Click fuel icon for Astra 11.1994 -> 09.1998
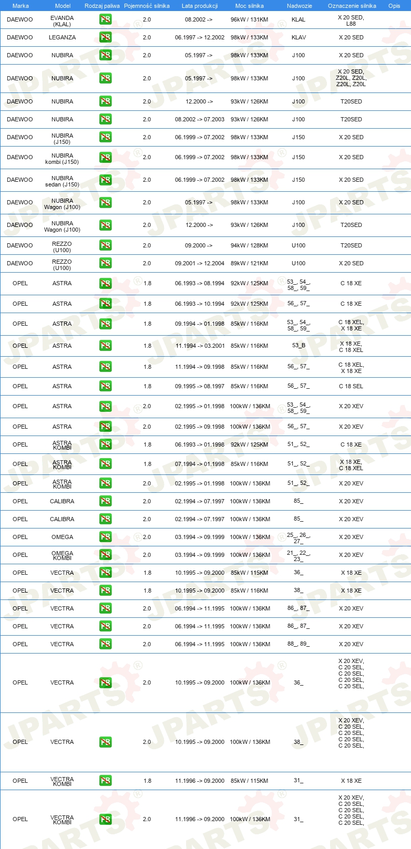This screenshot has height=849, width=411. click(x=105, y=367)
